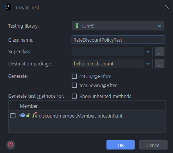The image size is (173, 153).
Task: Click the green public lock icon
Action: pos(28,115)
